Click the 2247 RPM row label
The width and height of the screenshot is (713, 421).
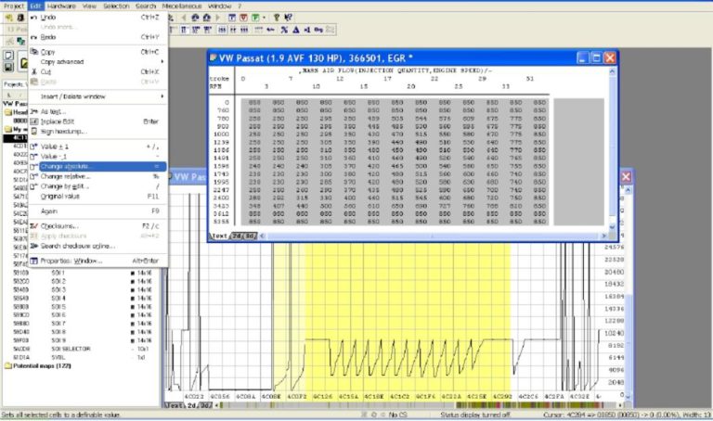pos(221,190)
